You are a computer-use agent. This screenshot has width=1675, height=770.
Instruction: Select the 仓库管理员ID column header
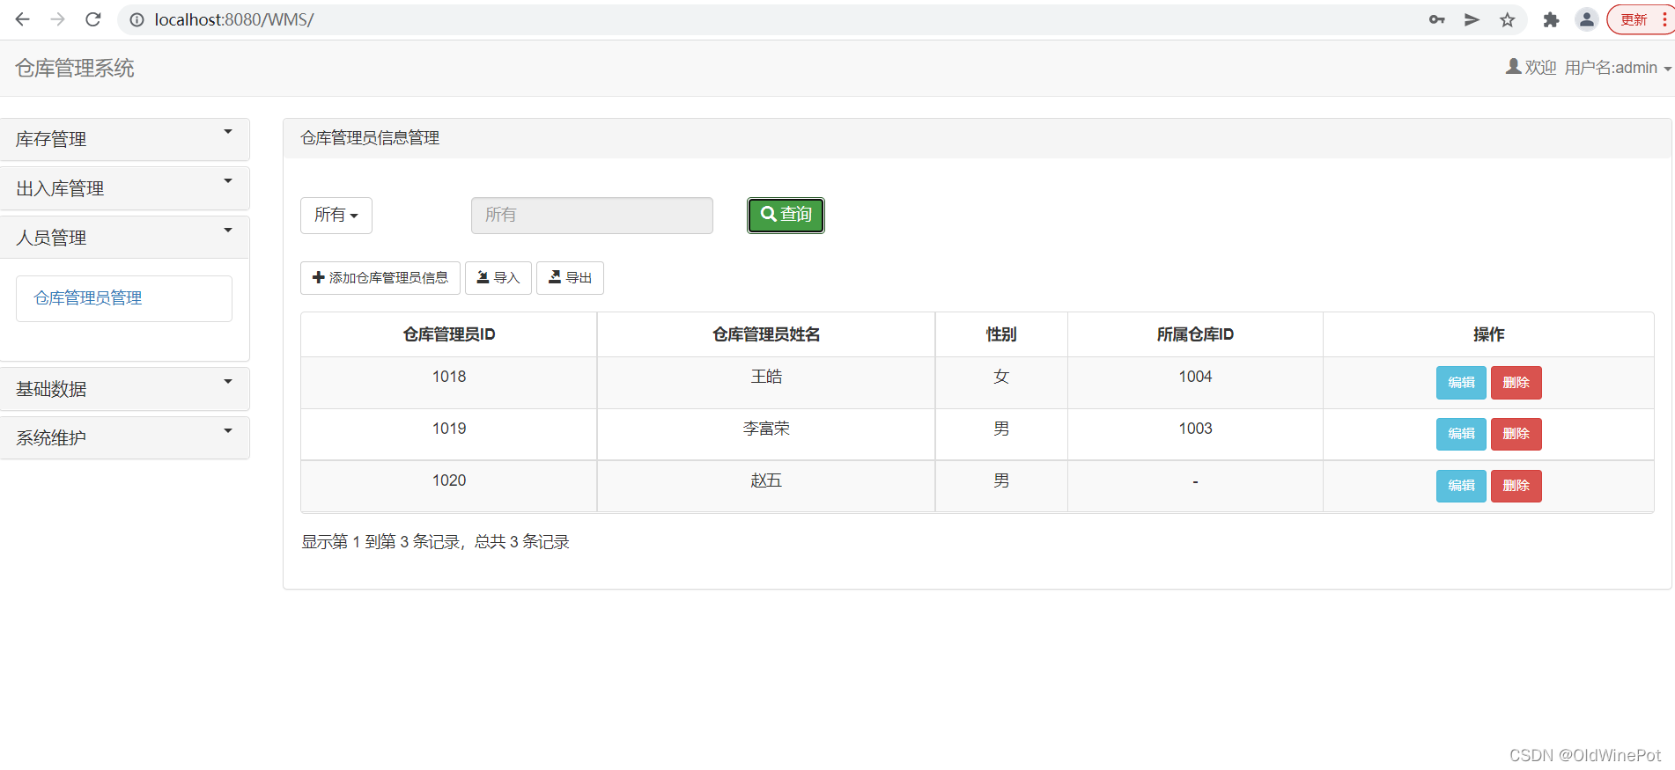click(449, 334)
